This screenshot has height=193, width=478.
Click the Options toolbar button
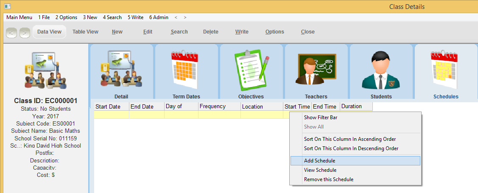coord(274,32)
